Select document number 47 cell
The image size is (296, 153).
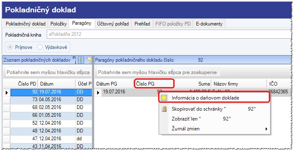pos(24,139)
